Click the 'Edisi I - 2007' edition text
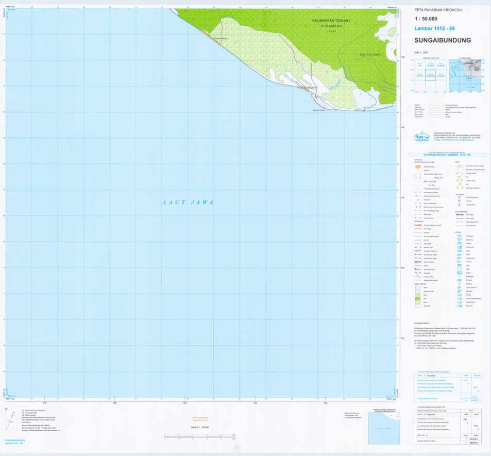The height and width of the screenshot is (456, 491). [421, 53]
